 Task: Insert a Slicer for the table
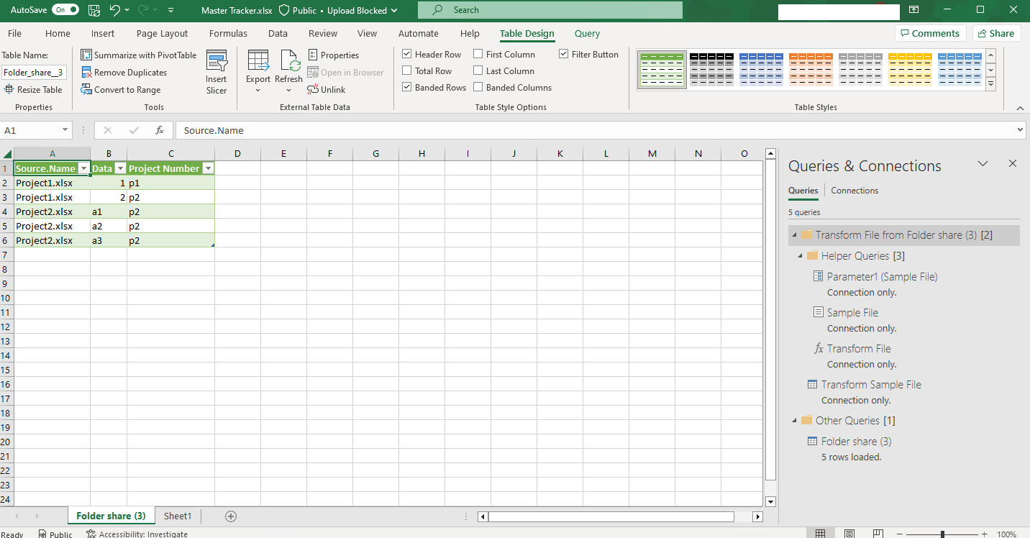click(217, 73)
